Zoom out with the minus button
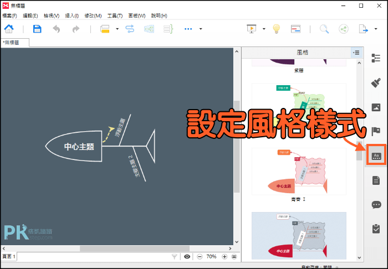 pyautogui.click(x=200, y=257)
